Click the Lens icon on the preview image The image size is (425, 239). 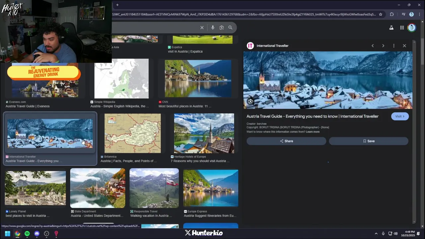pos(250,102)
